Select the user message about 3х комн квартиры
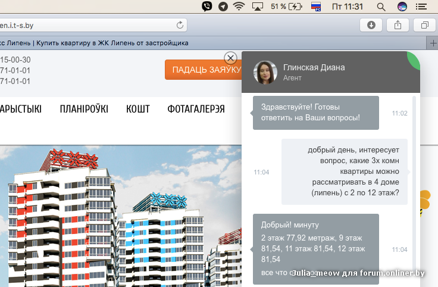Screen dimensions: 438x287 pyautogui.click(x=345, y=171)
